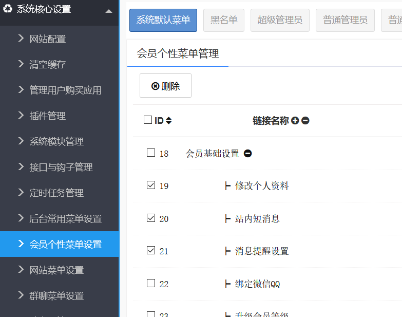The width and height of the screenshot is (402, 317).
Task: Select the 系统默认菜单 button
Action: coord(163,21)
